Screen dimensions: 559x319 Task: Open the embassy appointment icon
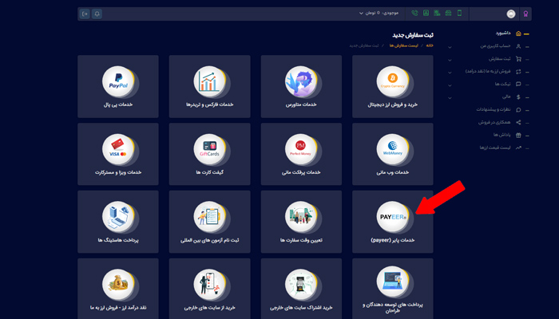301,217
